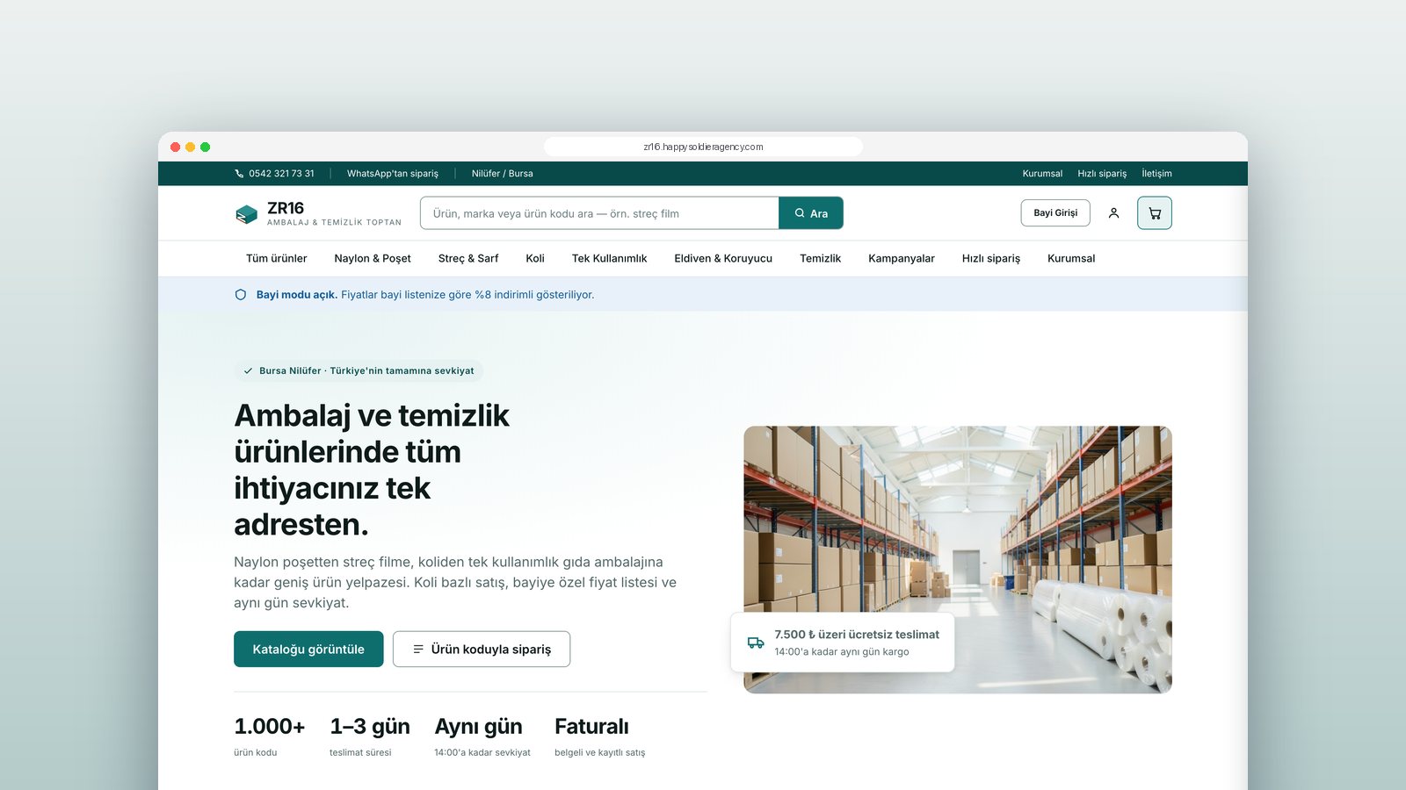This screenshot has height=790, width=1406.
Task: Open Kurumsal in main navigation
Action: click(x=1071, y=259)
